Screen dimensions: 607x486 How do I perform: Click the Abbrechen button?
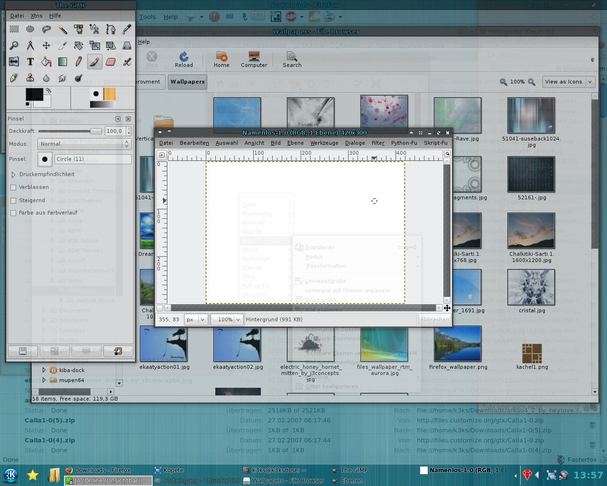click(434, 319)
